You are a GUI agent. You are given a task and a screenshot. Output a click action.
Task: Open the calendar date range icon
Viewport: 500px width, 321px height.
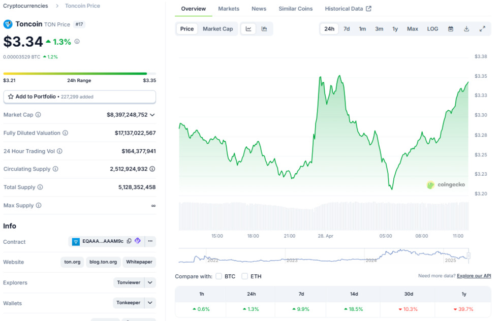pos(451,29)
